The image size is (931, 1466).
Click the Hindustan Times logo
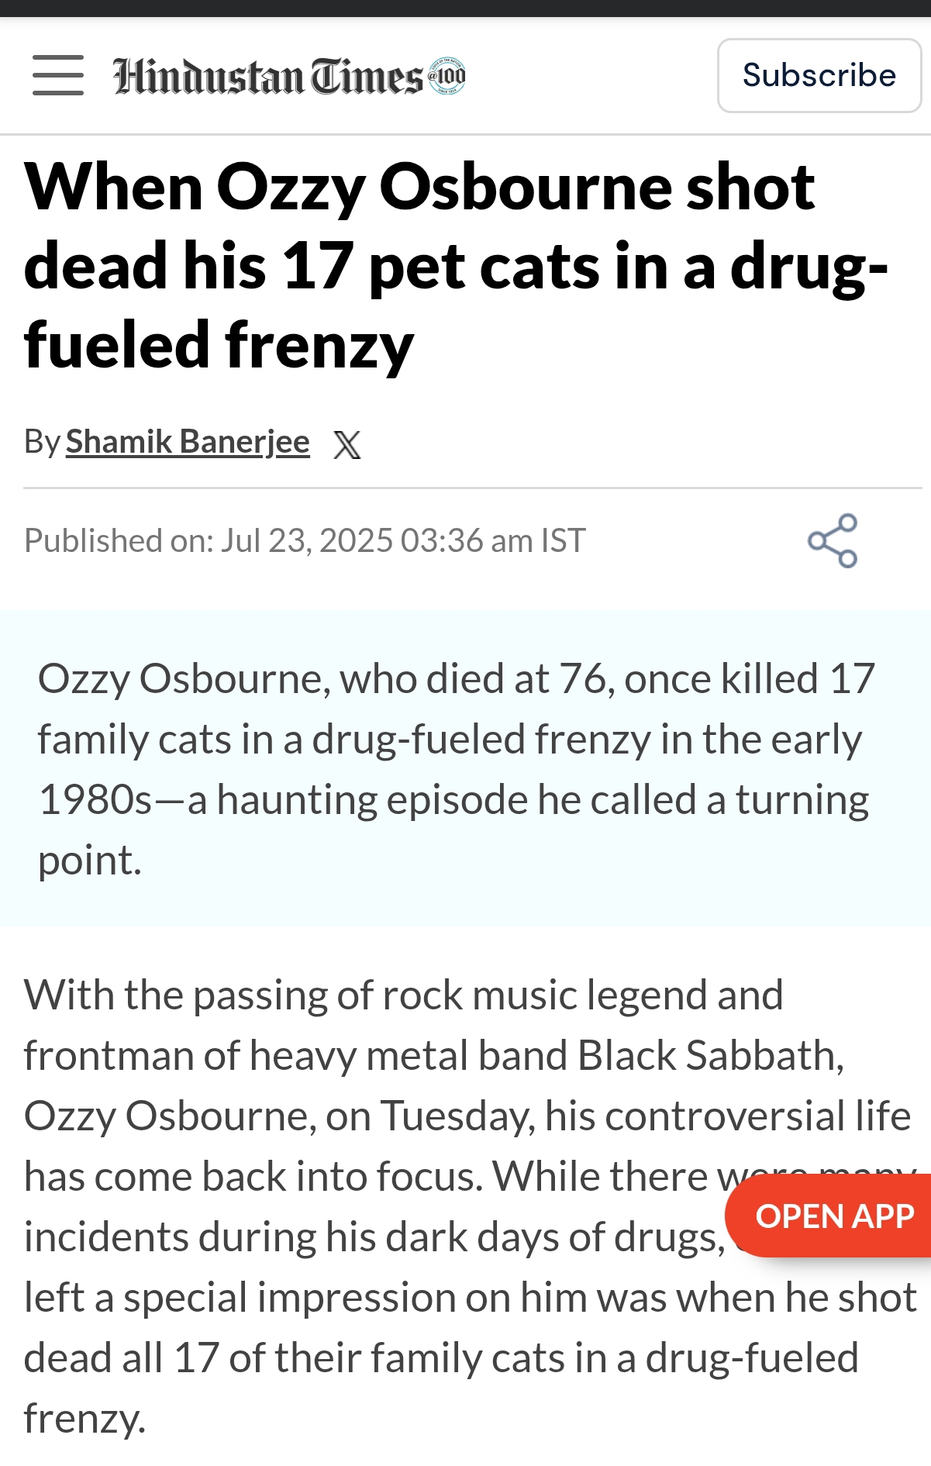(x=267, y=77)
